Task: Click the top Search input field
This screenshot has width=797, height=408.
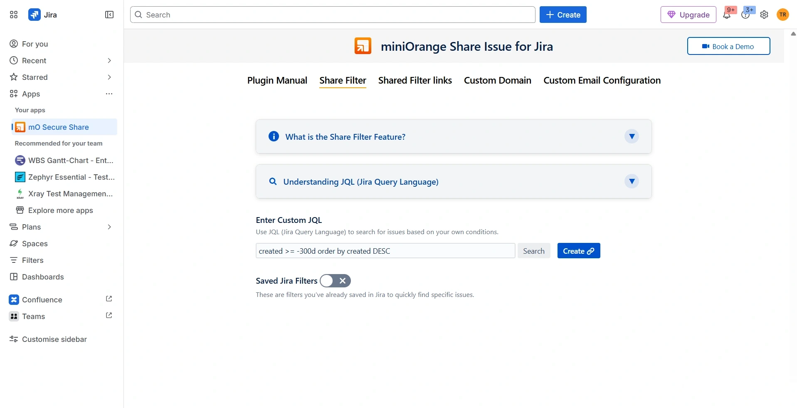Action: pyautogui.click(x=333, y=15)
